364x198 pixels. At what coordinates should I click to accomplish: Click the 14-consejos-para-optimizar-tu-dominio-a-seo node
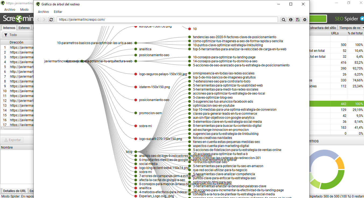190,61
